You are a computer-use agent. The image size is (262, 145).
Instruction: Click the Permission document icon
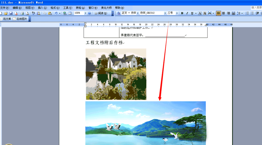[16, 13]
